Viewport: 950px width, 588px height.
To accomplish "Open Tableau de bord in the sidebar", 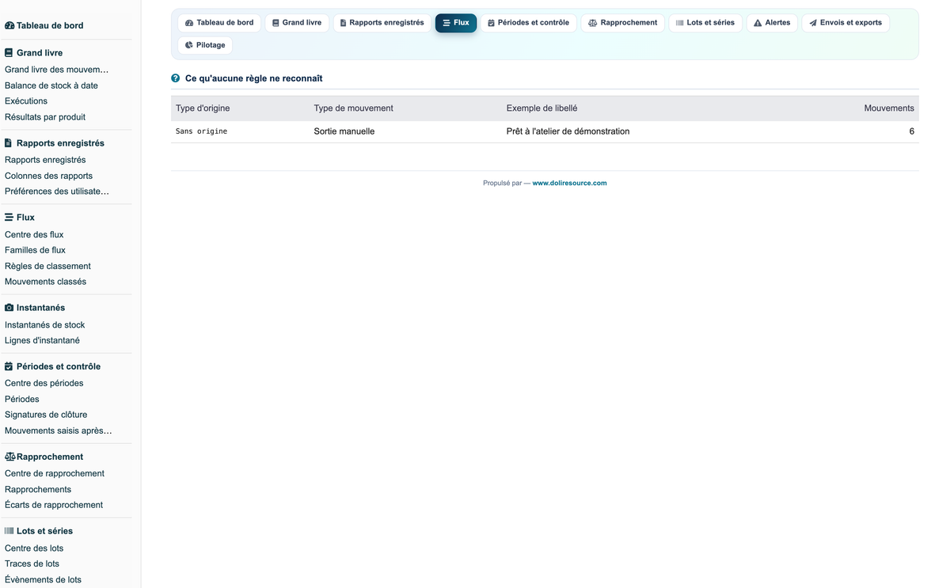I will point(50,25).
